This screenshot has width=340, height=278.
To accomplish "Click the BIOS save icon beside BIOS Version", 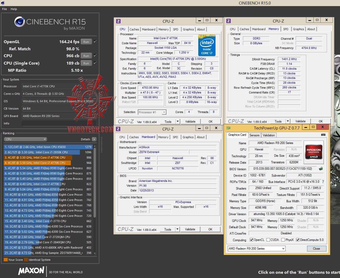I will [321, 169].
